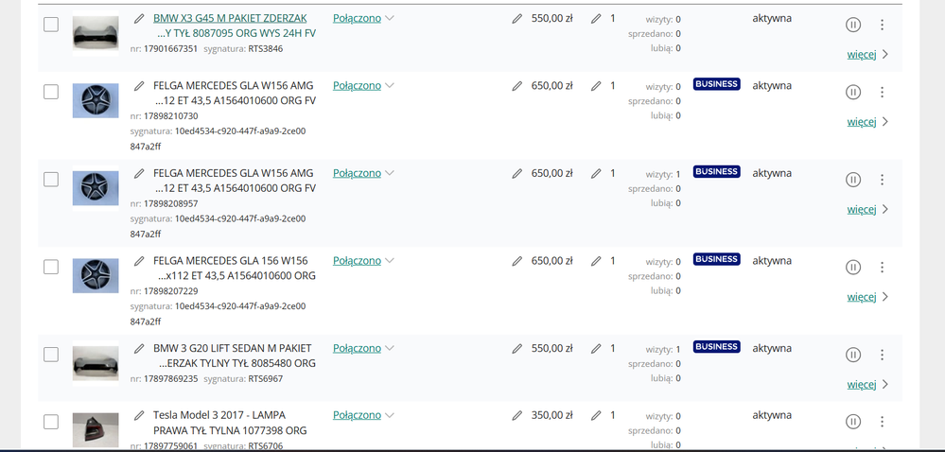
Task: Open BMW X3 bumper thumbnail image
Action: pos(96,35)
